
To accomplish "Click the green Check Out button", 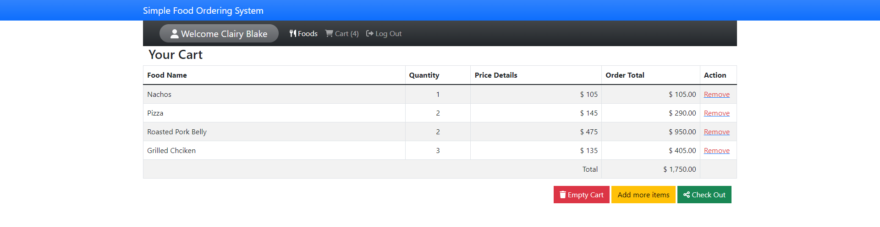I will (x=704, y=195).
